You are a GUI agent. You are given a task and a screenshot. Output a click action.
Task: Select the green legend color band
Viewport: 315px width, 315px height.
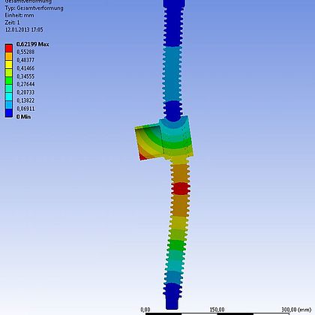(x=9, y=80)
